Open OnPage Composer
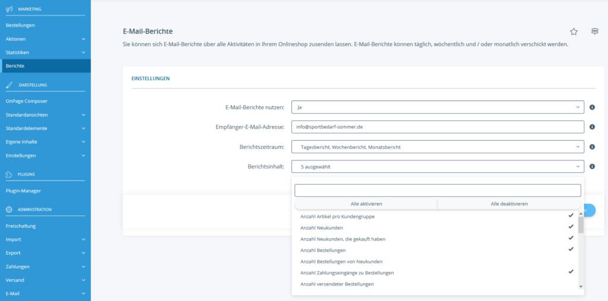The image size is (608, 301). (x=27, y=102)
